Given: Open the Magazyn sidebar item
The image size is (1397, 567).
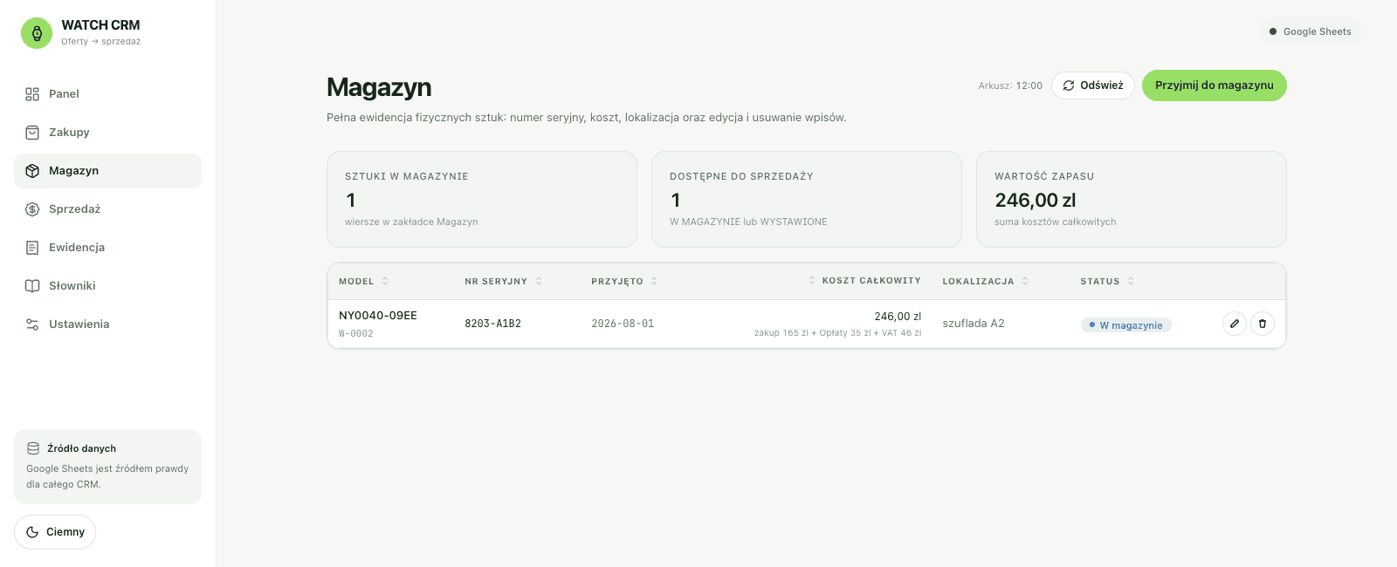Looking at the screenshot, I should pyautogui.click(x=107, y=171).
